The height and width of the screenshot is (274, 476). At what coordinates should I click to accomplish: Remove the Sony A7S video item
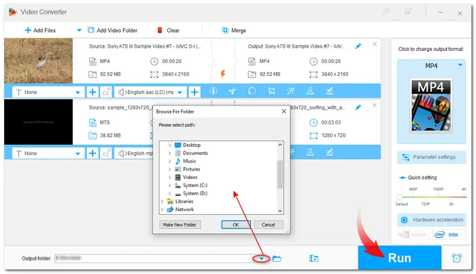pyautogui.click(x=375, y=44)
